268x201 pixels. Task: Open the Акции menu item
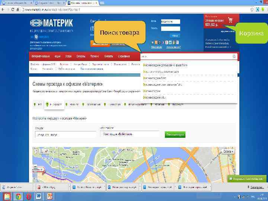57,56
